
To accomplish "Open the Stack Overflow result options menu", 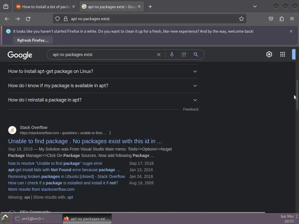I will point(110,133).
